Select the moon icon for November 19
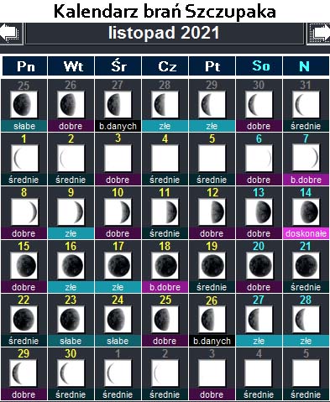Viewport: 330px width, 402px height. [212, 265]
